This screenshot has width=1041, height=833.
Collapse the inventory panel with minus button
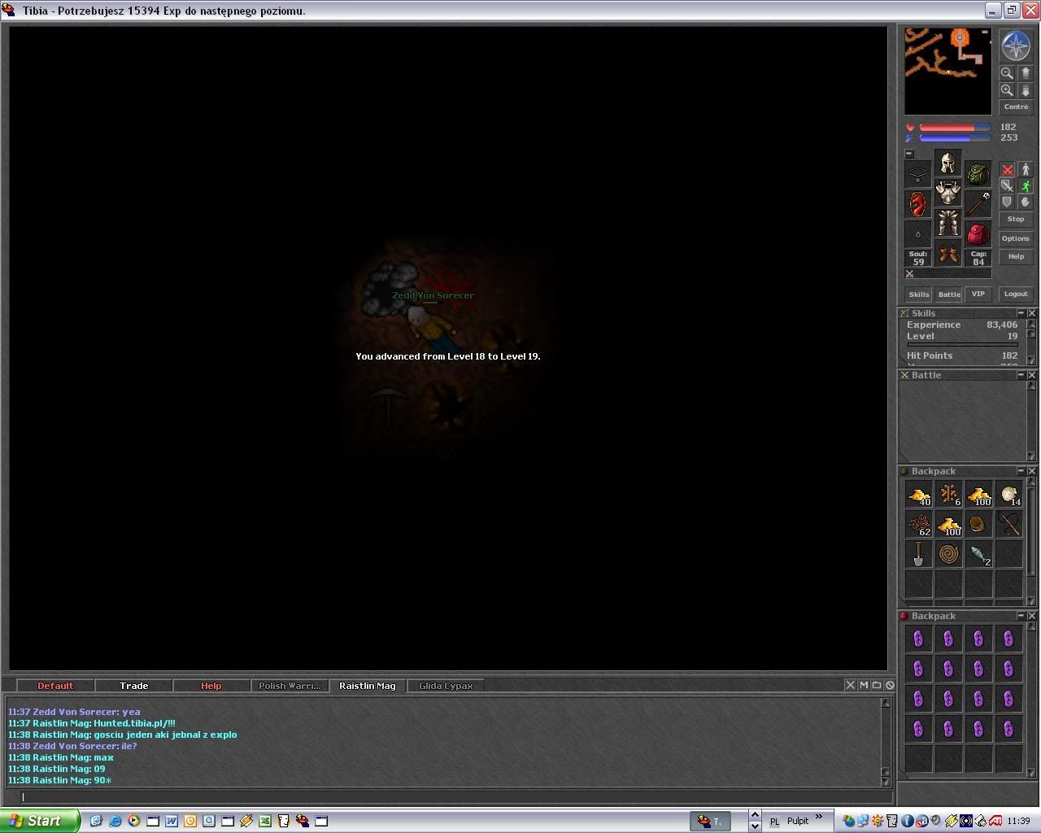coord(909,154)
